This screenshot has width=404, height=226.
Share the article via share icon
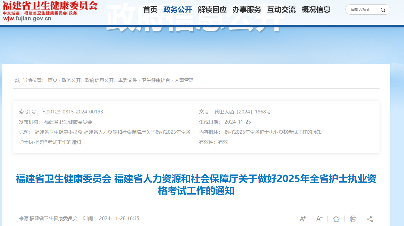370,219
